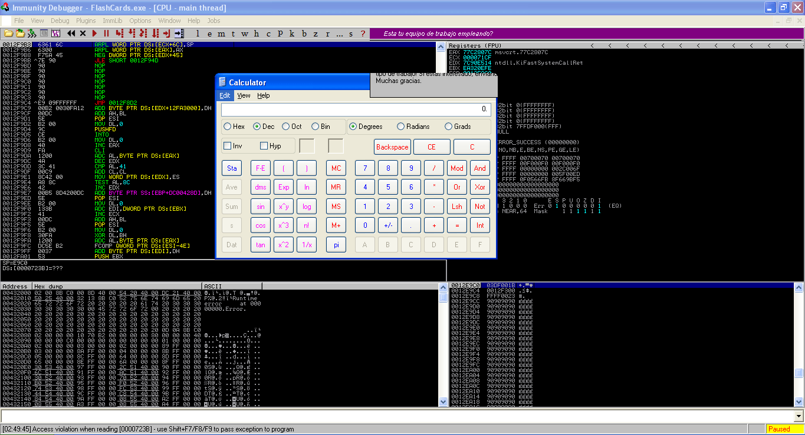Open the Plugins menu
Image resolution: width=805 pixels, height=435 pixels.
[x=86, y=21]
